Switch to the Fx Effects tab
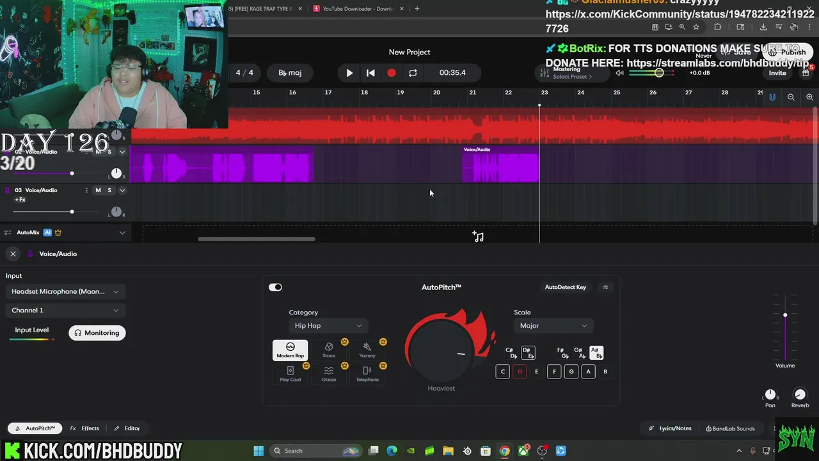This screenshot has height=461, width=819. [x=84, y=429]
